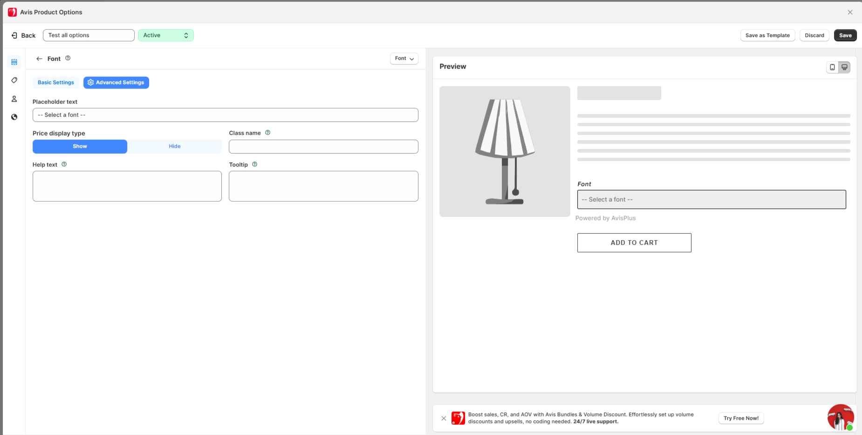Click the option sets icon in left sidebar
The height and width of the screenshot is (435, 862).
(x=14, y=62)
